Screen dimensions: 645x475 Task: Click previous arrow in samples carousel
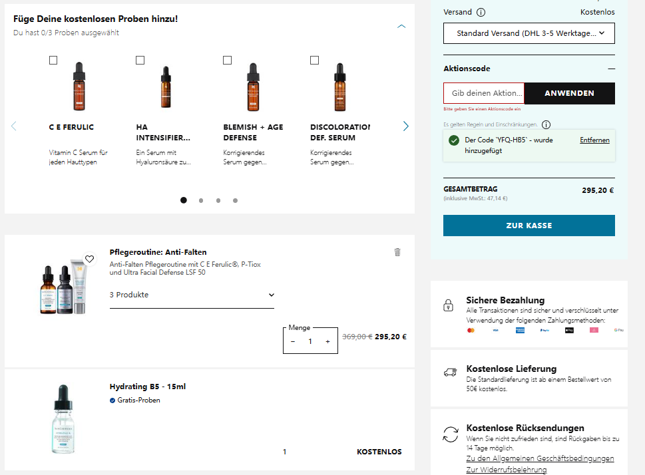14,126
